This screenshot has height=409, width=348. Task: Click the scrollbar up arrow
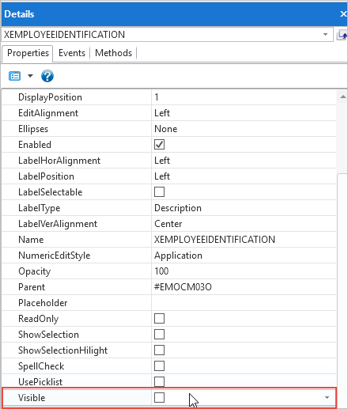[342, 97]
